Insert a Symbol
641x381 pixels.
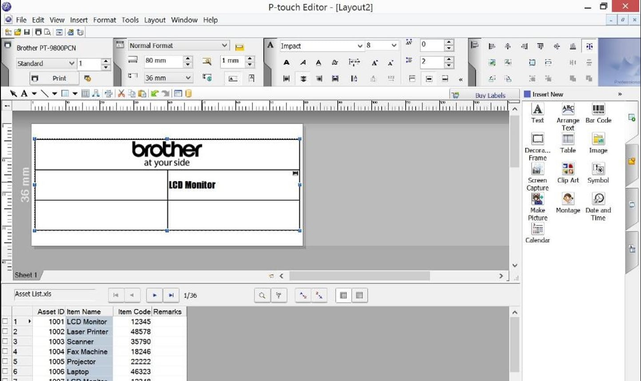pos(598,173)
